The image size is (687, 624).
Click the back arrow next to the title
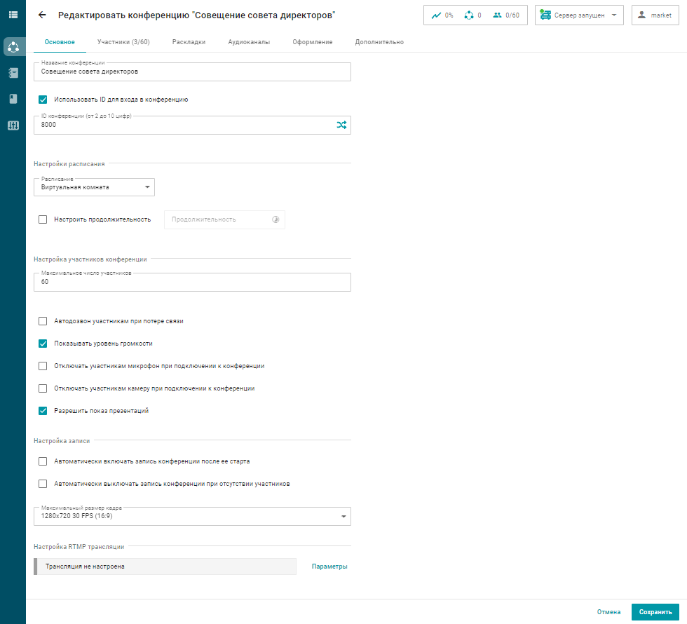pyautogui.click(x=42, y=15)
